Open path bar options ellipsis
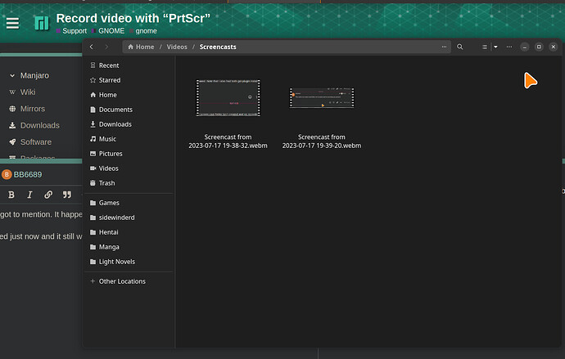Viewport: 565px width, 359px height. pyautogui.click(x=444, y=47)
